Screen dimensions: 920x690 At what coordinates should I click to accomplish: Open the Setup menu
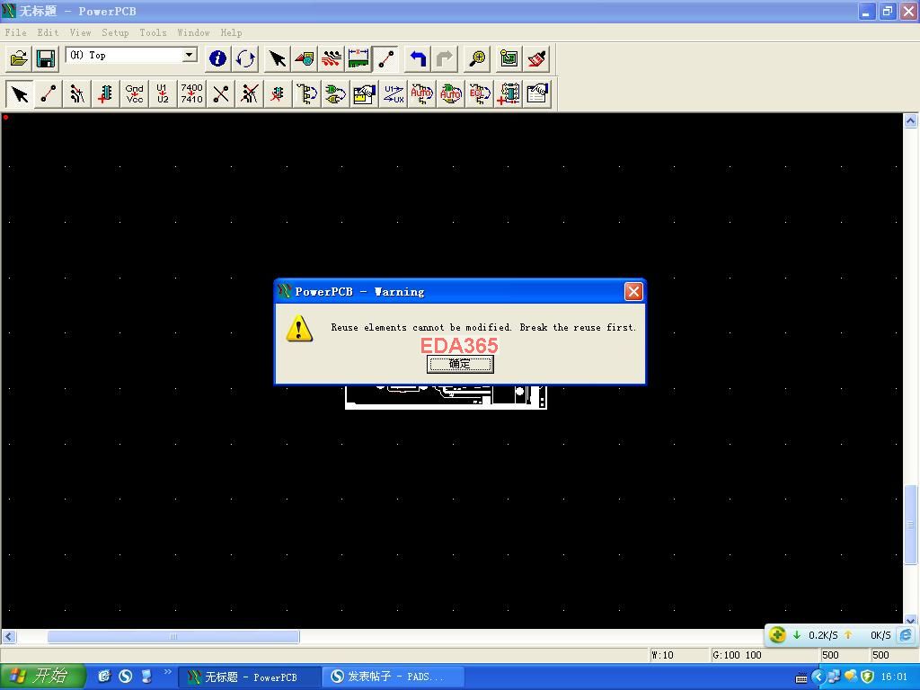(x=115, y=33)
